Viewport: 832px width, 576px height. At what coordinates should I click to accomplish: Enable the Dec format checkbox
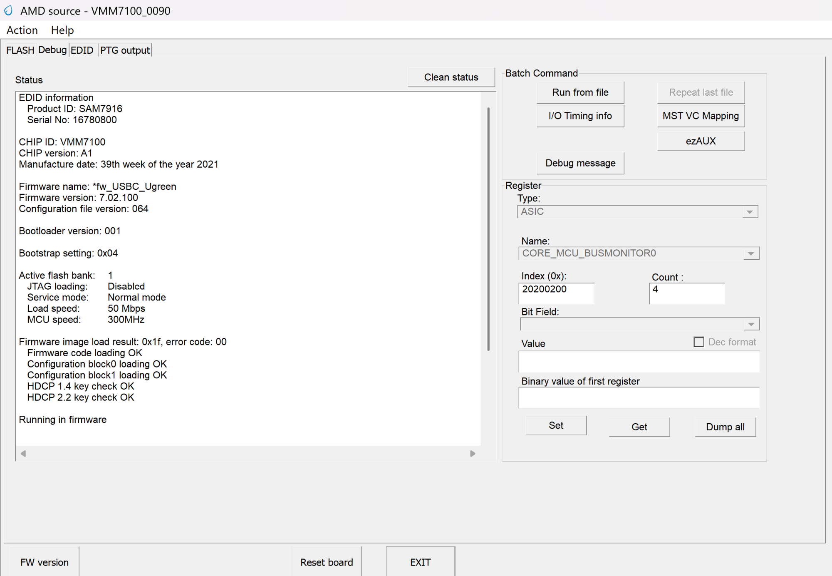tap(699, 342)
